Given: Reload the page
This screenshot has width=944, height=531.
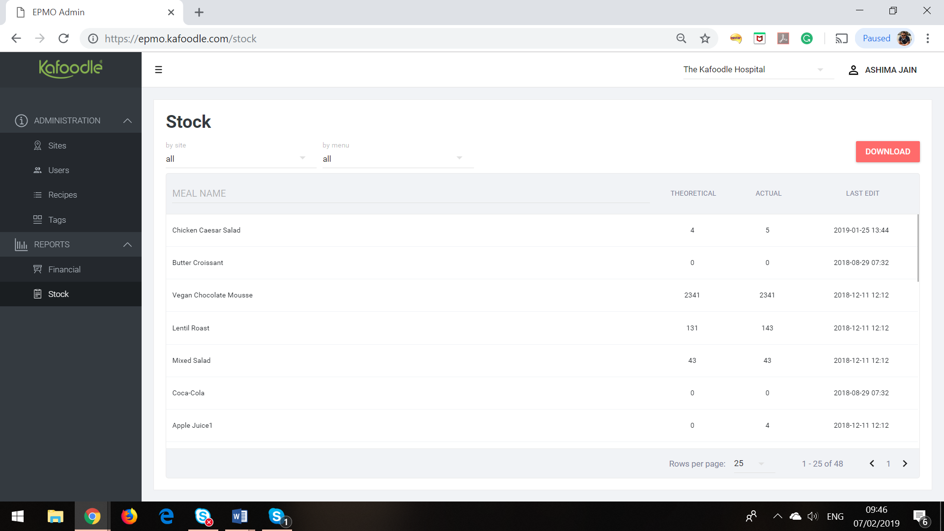Looking at the screenshot, I should pyautogui.click(x=63, y=38).
